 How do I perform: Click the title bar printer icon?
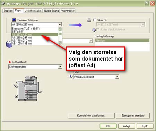click(x=3, y=3)
